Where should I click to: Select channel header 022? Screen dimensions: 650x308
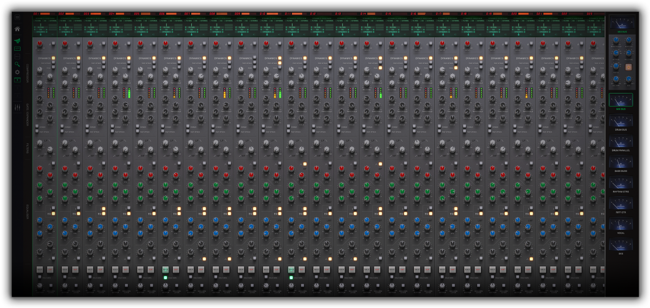(573, 14)
